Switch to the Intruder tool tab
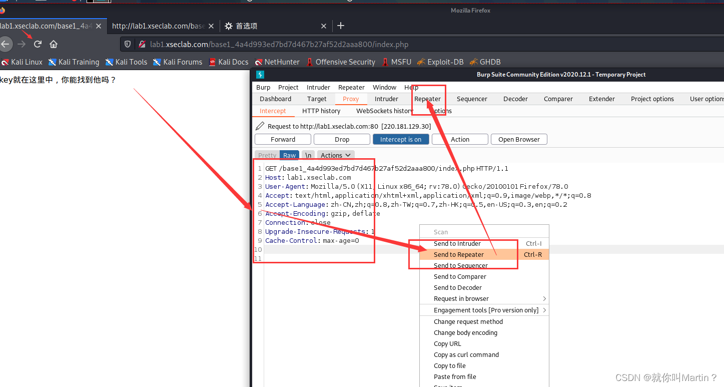This screenshot has width=724, height=387. tap(386, 99)
